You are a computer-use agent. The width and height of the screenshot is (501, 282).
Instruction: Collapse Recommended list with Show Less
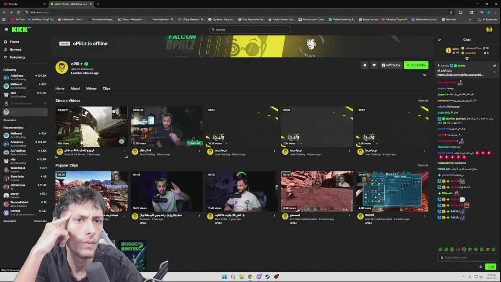tap(40, 221)
